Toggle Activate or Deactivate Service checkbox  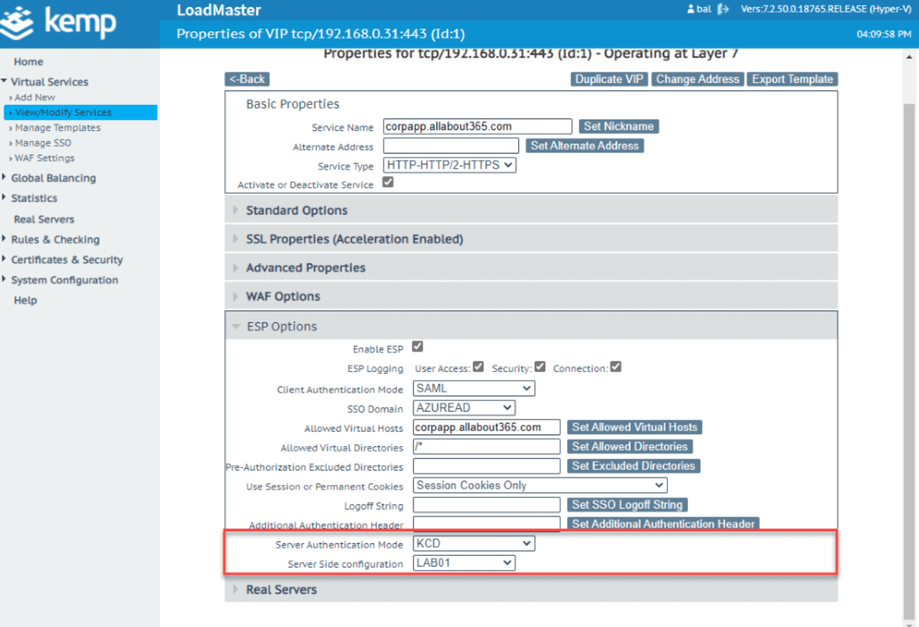(388, 182)
